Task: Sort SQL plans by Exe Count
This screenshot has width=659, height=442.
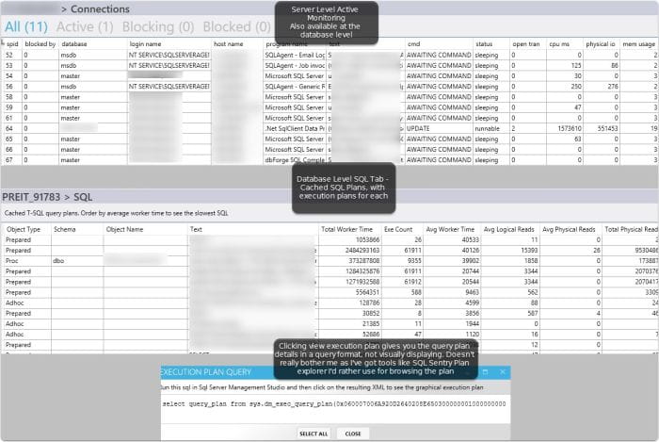Action: [x=395, y=229]
